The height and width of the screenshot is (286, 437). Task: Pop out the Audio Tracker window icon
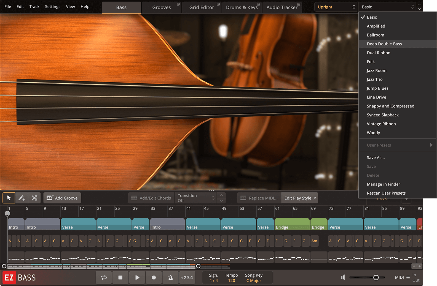click(x=299, y=4)
